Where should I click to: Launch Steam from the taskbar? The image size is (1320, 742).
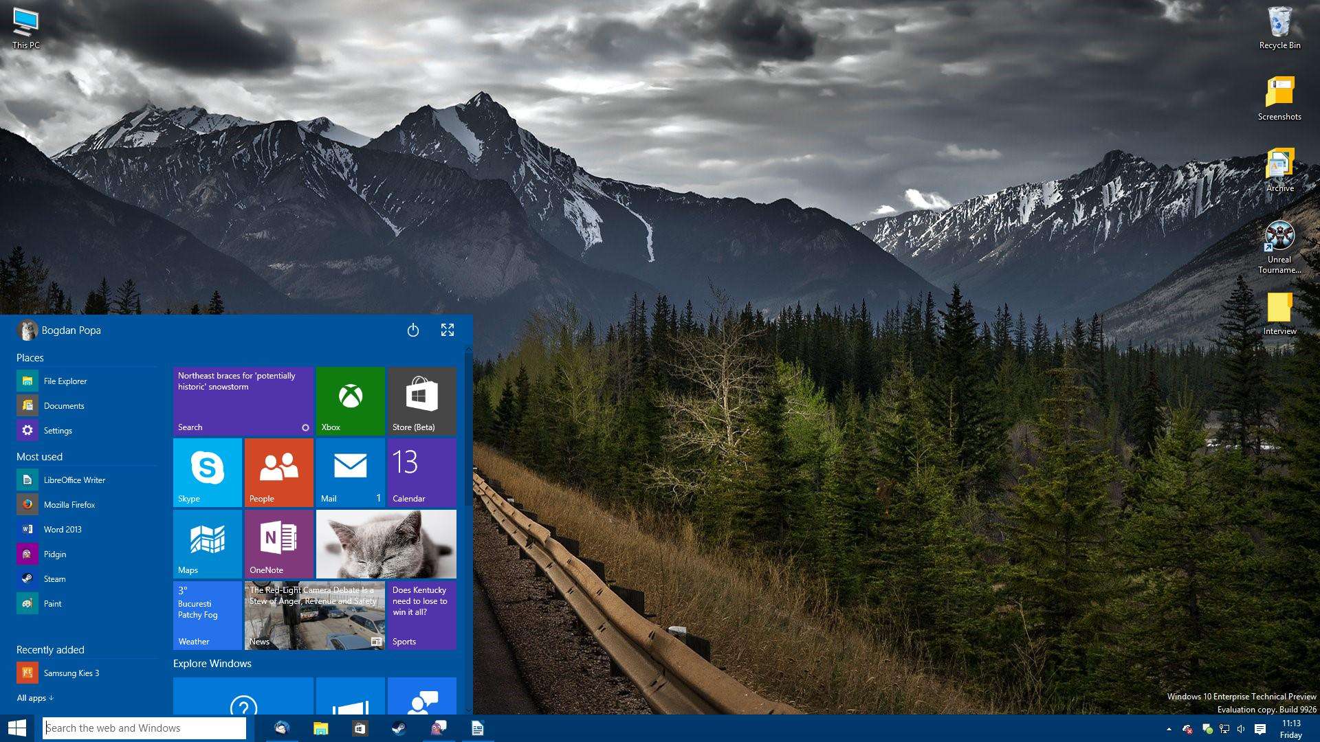coord(399,728)
